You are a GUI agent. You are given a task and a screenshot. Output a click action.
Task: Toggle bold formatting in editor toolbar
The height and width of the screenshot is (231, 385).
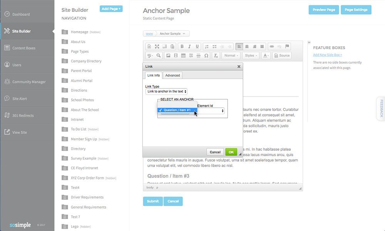point(182,47)
